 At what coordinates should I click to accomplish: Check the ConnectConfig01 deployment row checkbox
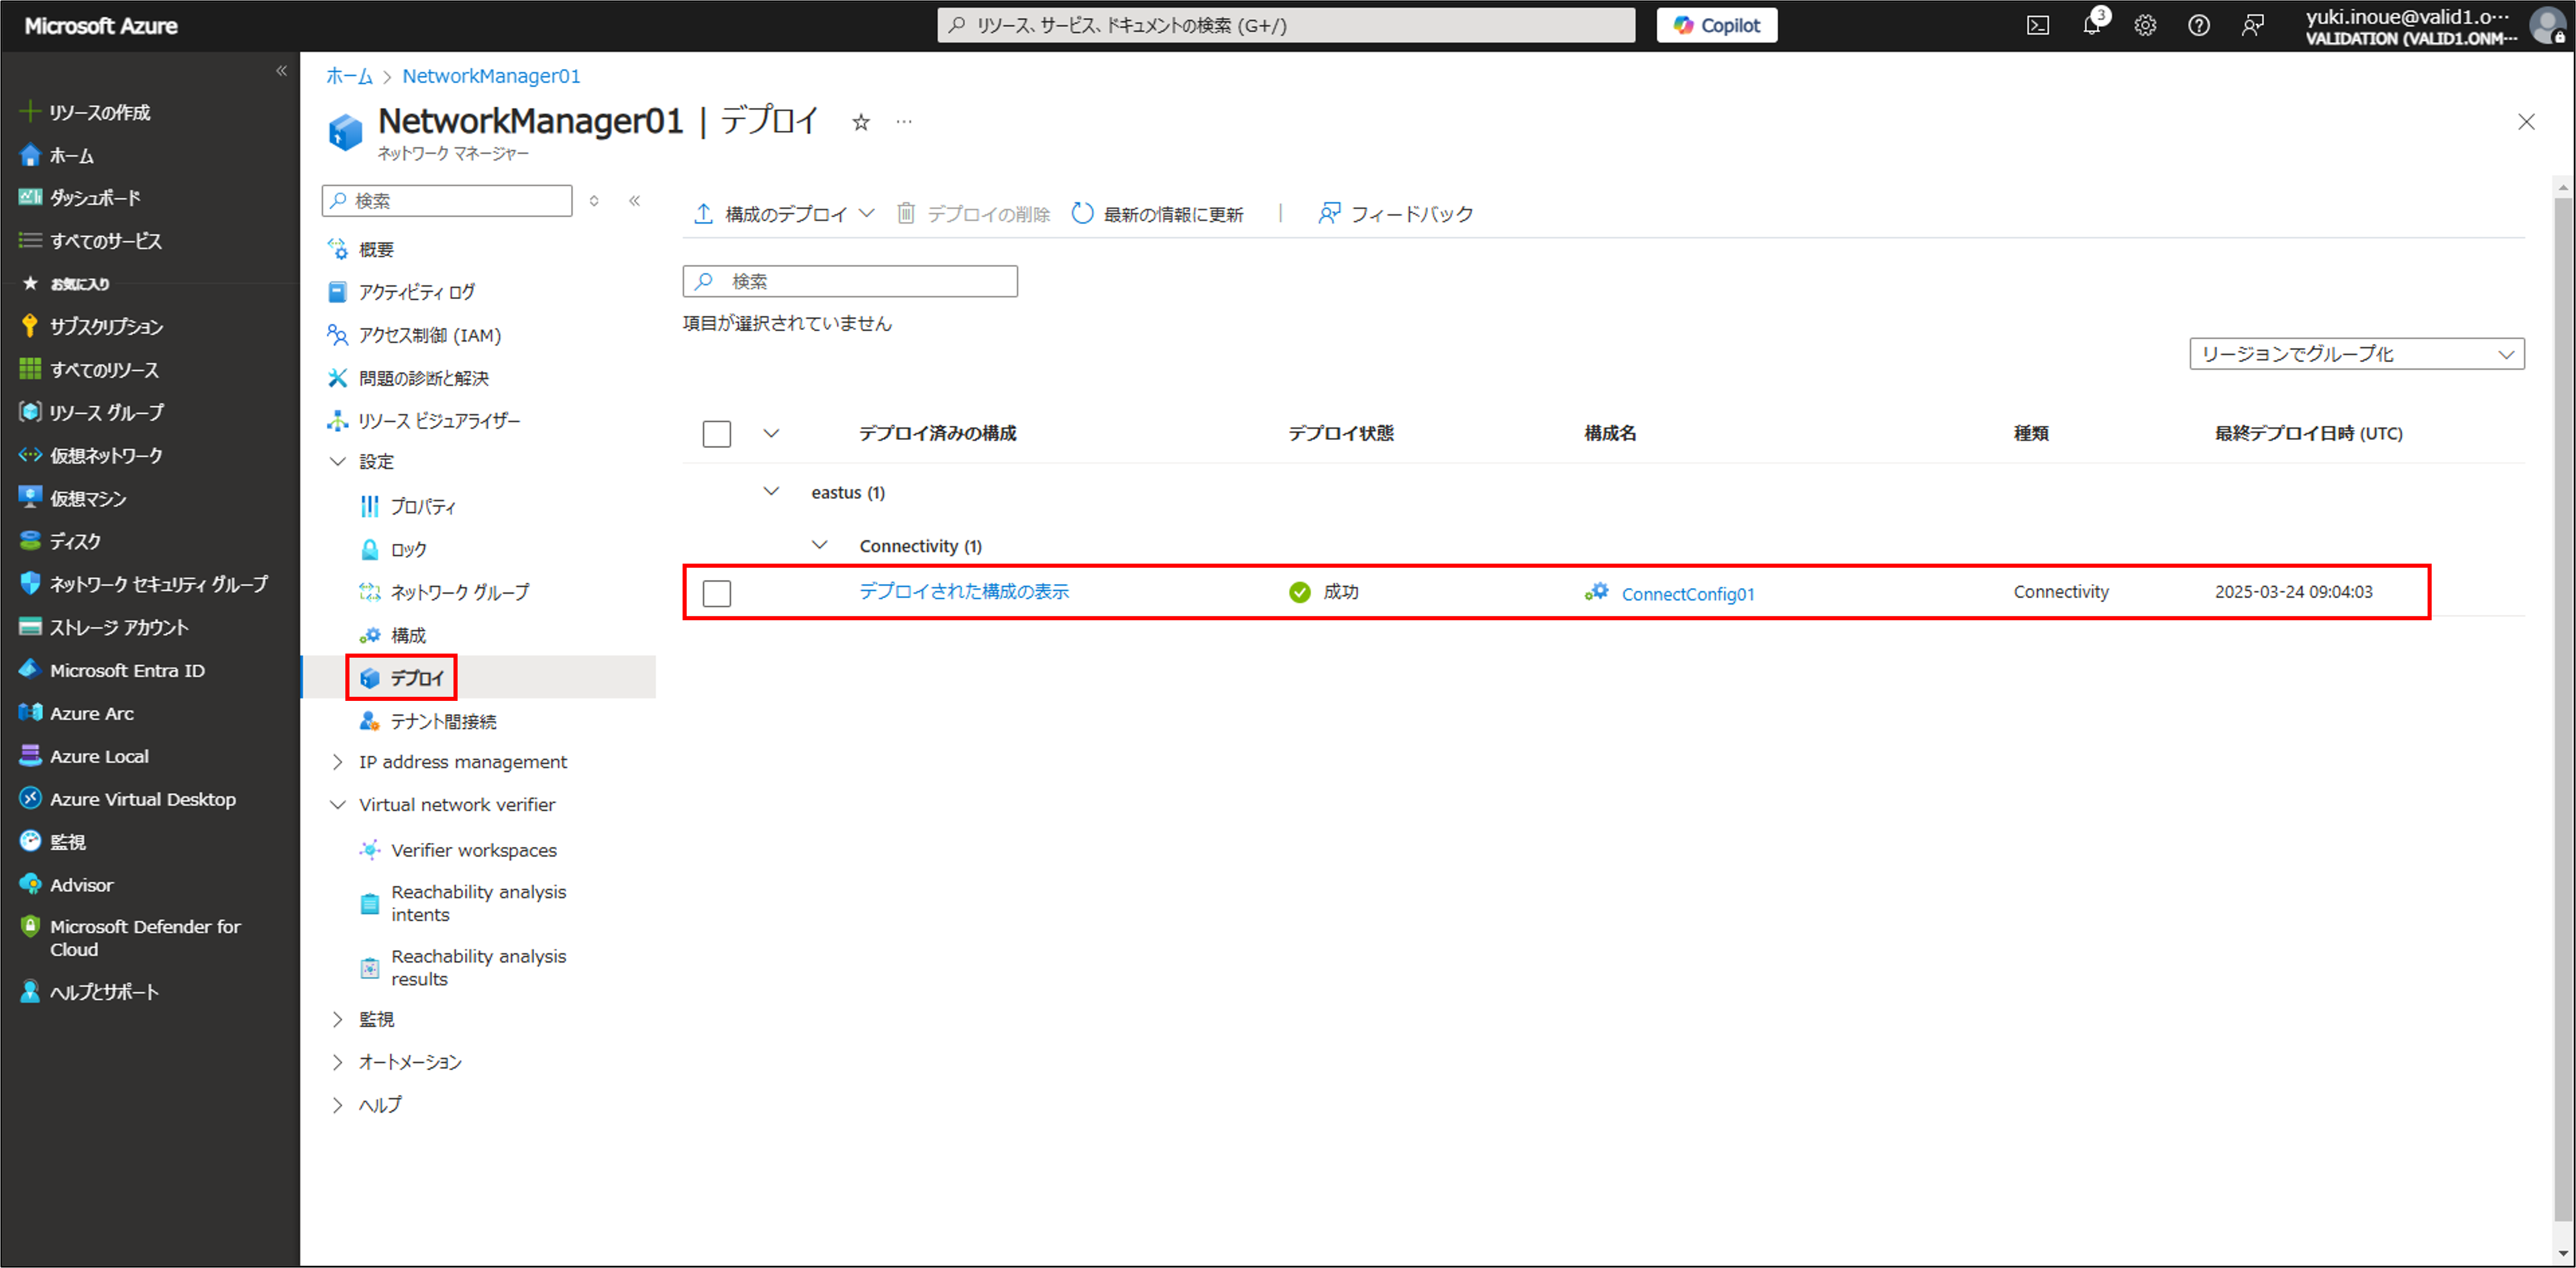tap(717, 593)
